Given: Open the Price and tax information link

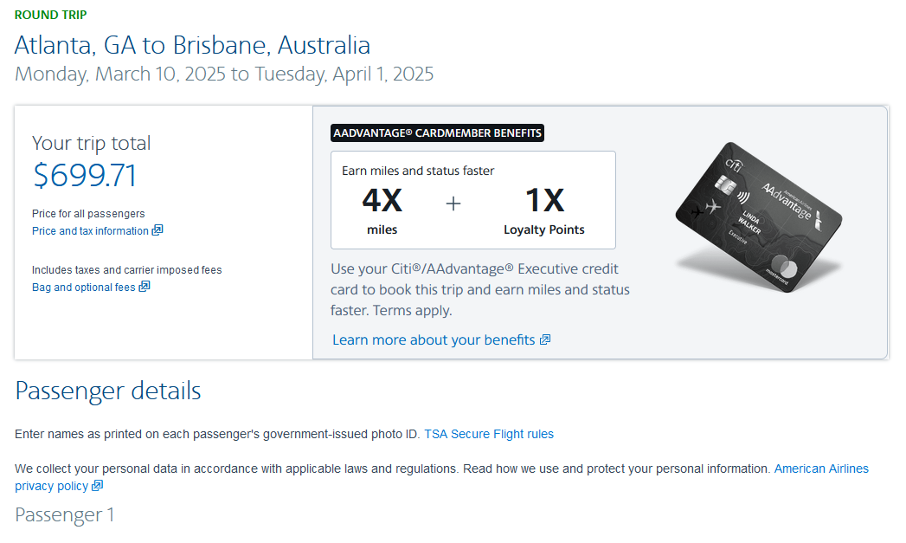Looking at the screenshot, I should pos(90,231).
